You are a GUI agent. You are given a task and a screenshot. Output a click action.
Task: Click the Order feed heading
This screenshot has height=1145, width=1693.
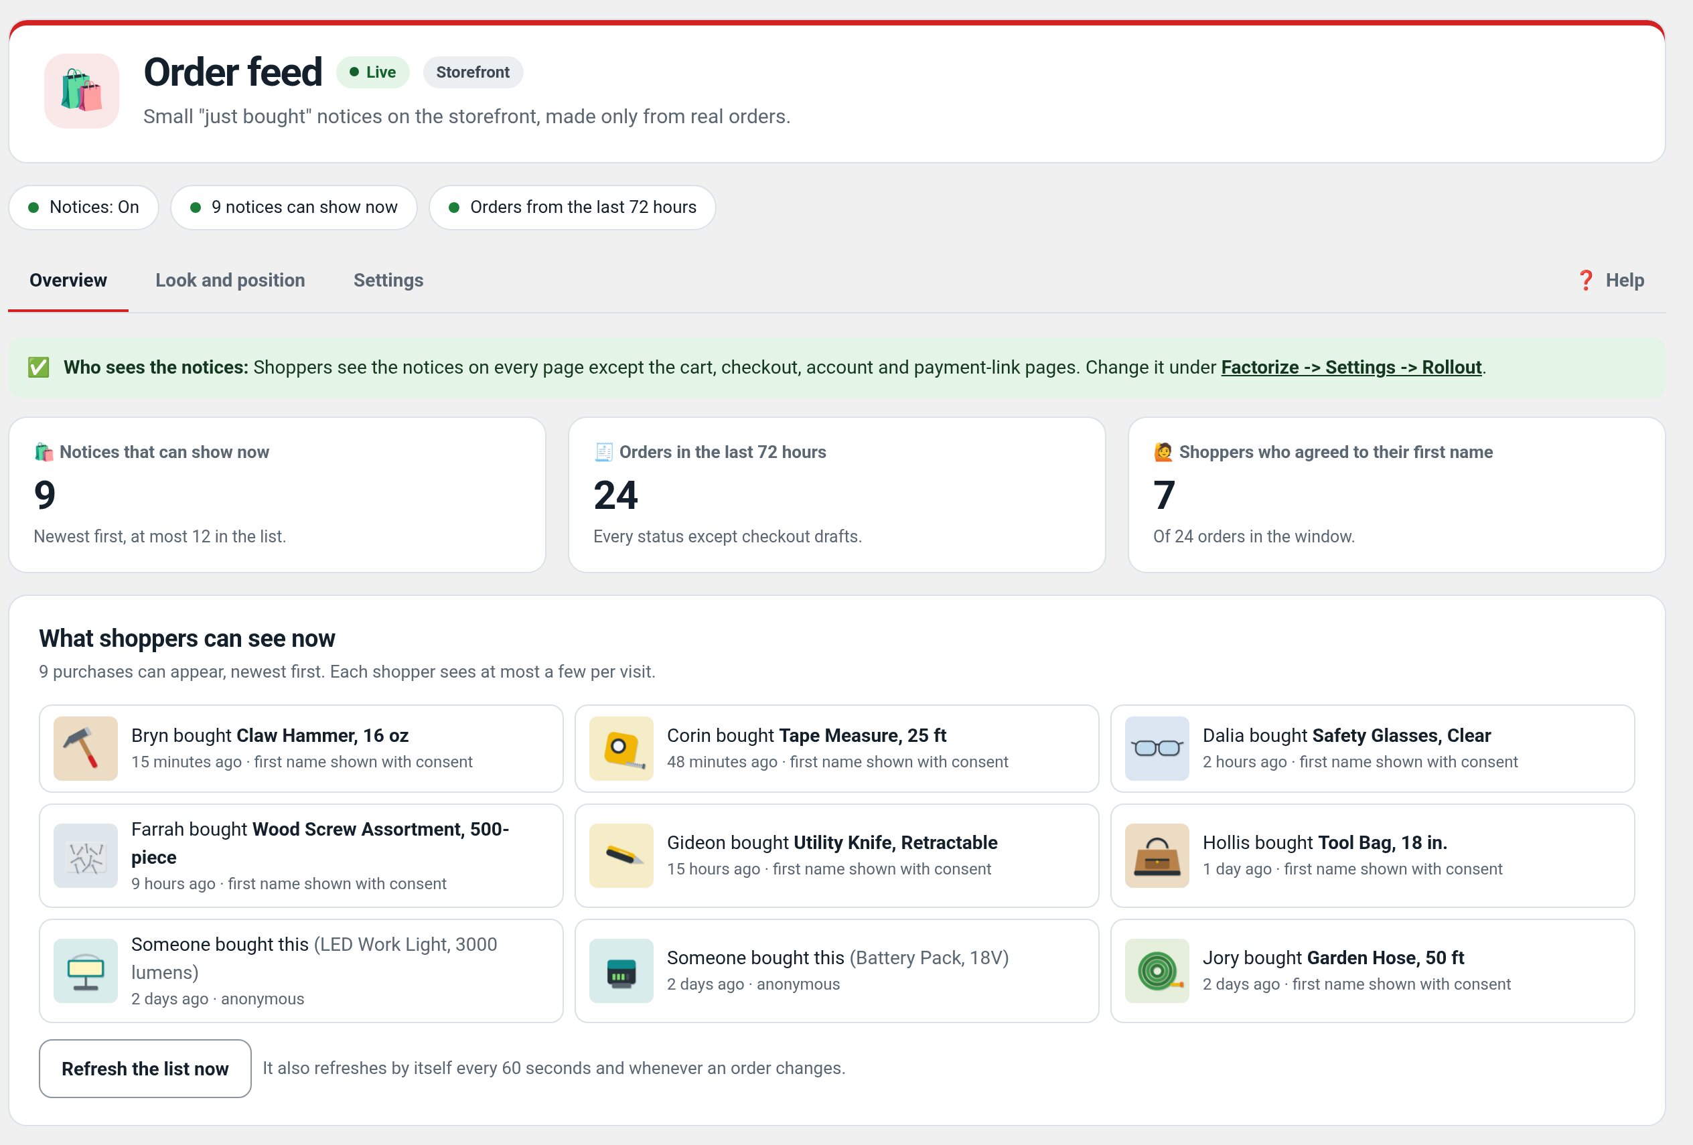233,72
